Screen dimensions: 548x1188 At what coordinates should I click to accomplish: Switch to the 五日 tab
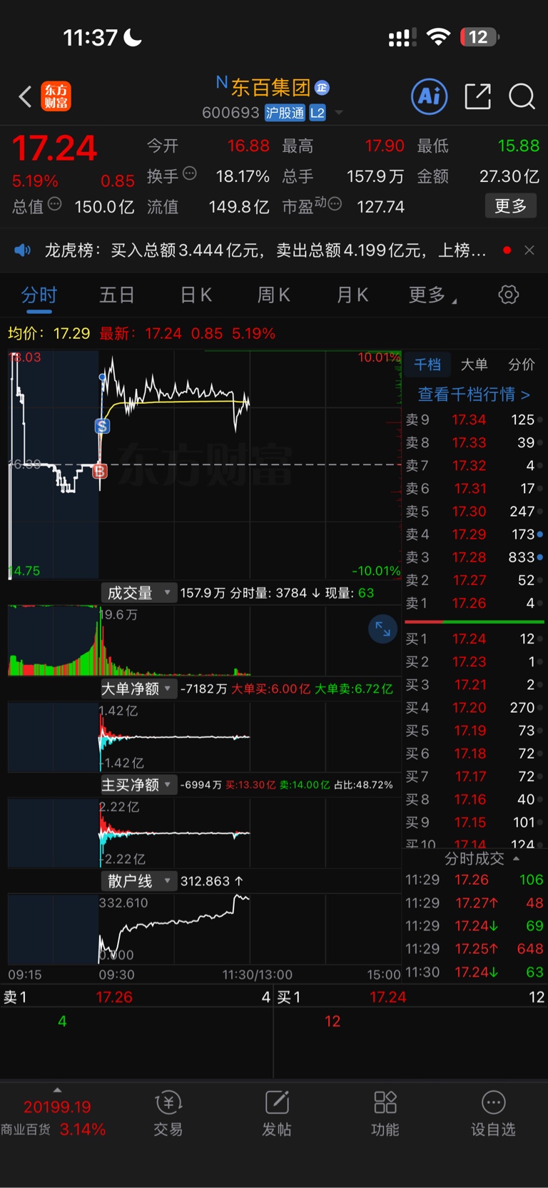(x=117, y=295)
